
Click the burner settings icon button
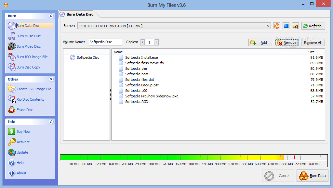pyautogui.click(x=295, y=26)
